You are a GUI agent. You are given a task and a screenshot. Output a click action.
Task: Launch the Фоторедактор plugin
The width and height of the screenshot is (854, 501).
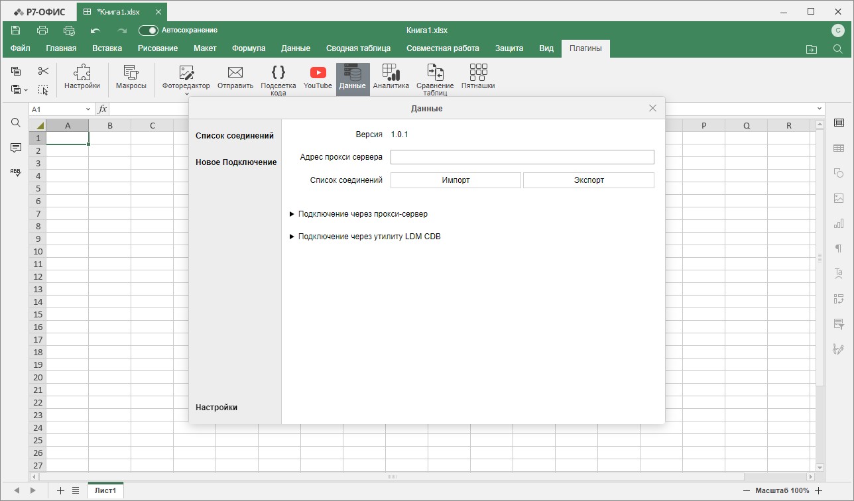pyautogui.click(x=186, y=78)
